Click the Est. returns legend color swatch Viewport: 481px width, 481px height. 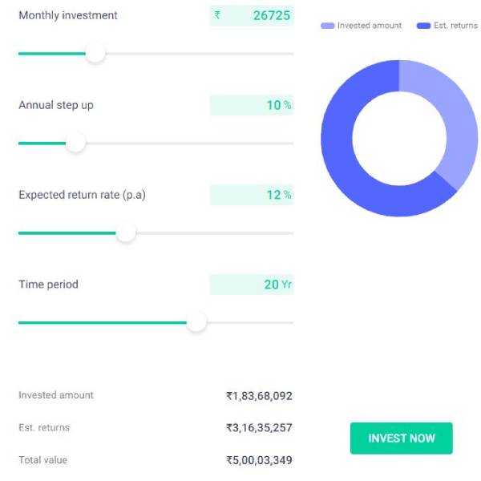pyautogui.click(x=424, y=26)
